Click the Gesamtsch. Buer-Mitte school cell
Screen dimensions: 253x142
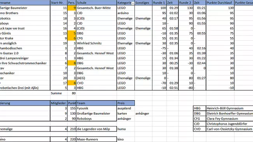tap(96, 8)
